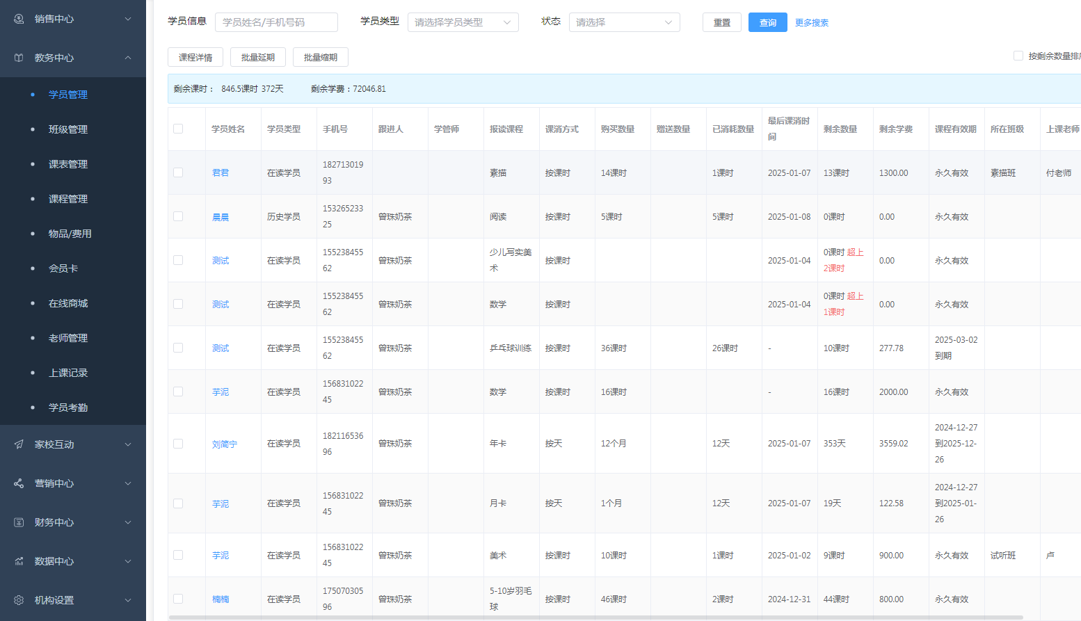Open 学员考勤 menu item
The width and height of the screenshot is (1081, 621).
[68, 408]
